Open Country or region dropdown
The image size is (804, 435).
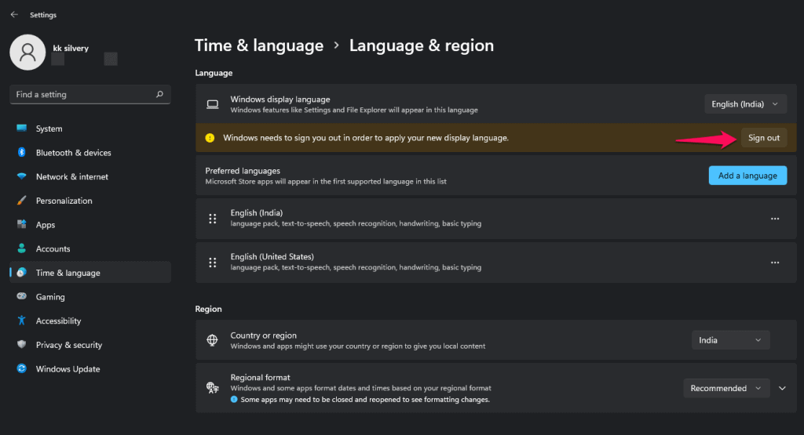click(x=730, y=340)
